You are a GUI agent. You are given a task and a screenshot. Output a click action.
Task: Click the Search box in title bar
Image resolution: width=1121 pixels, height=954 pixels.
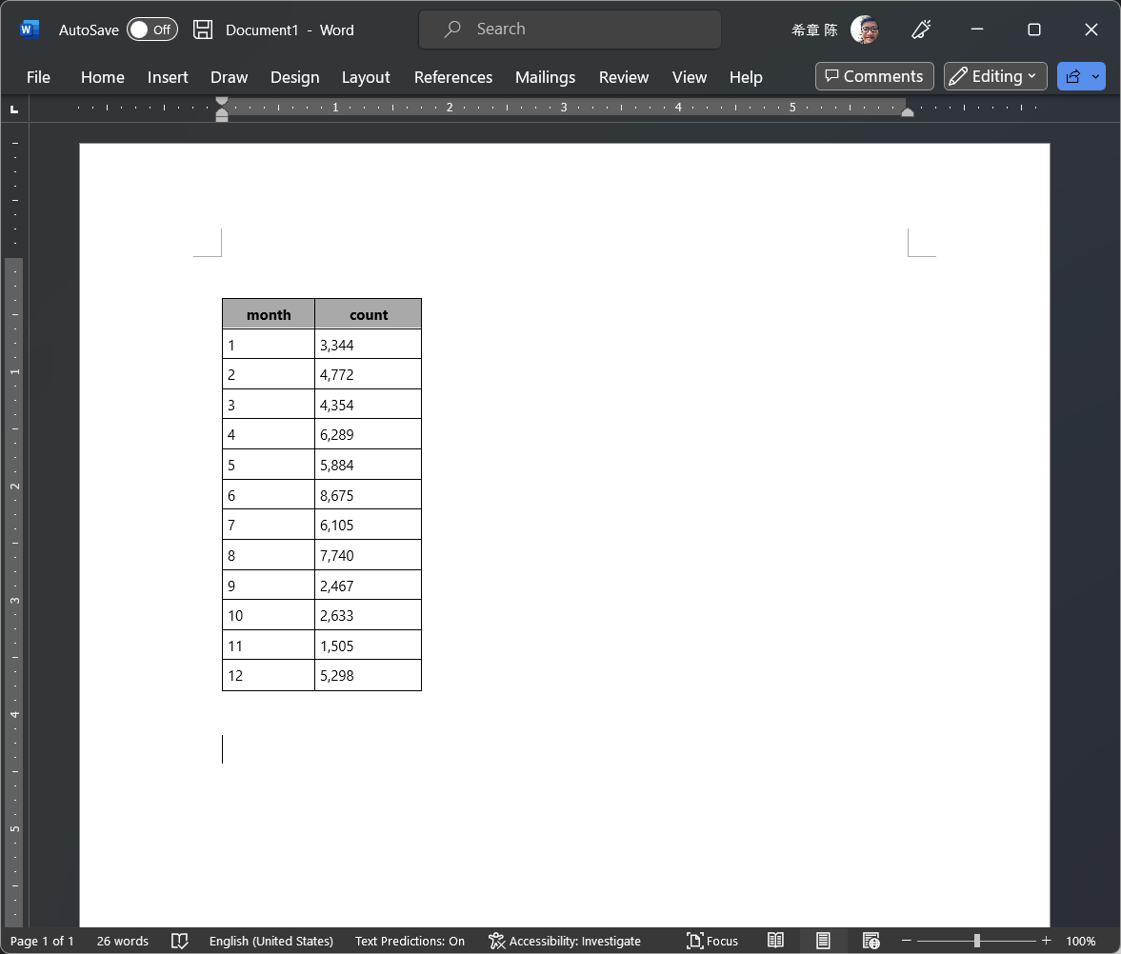tap(570, 30)
